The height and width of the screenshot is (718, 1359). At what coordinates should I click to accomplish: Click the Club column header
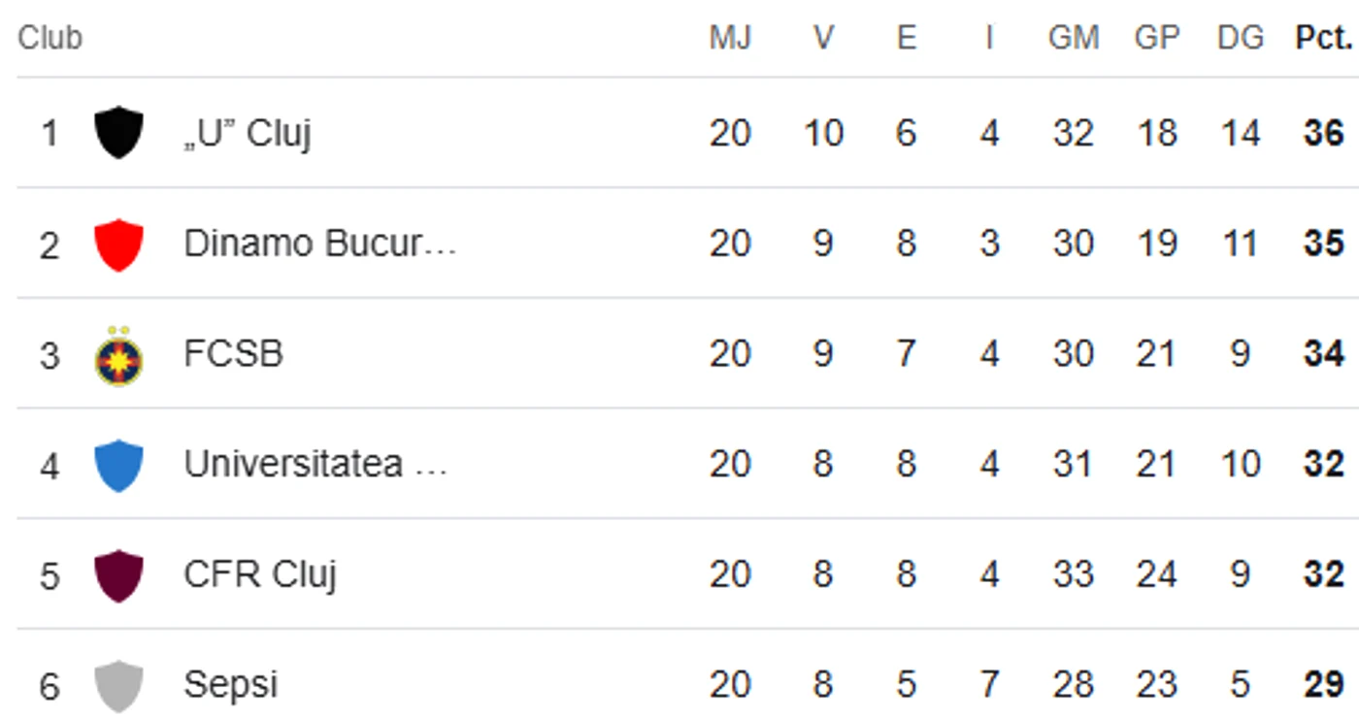coord(50,38)
